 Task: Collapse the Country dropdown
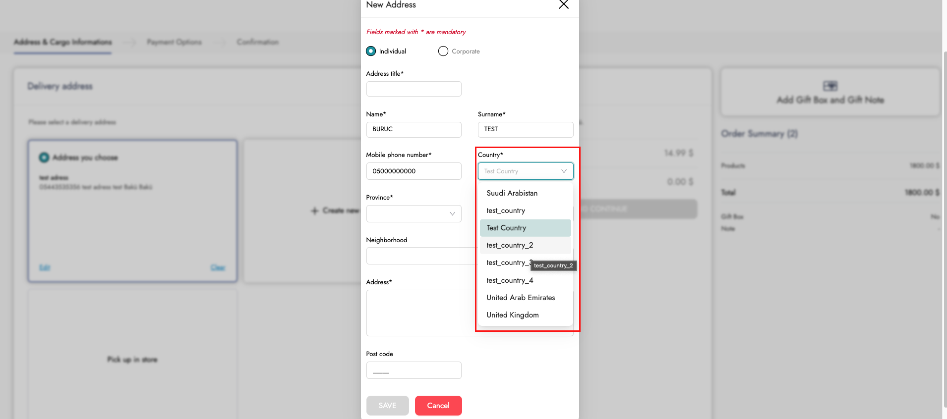point(564,171)
